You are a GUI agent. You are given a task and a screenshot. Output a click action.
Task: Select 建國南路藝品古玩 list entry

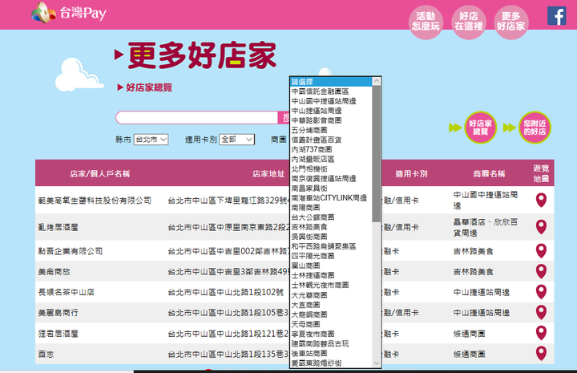[x=331, y=343]
